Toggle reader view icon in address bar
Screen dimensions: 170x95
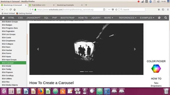click(104, 9)
